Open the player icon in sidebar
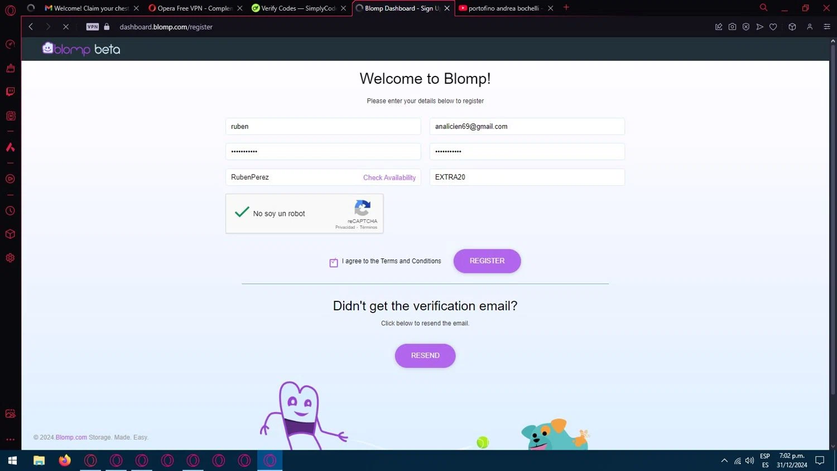Viewport: 837px width, 471px height. coord(10,179)
